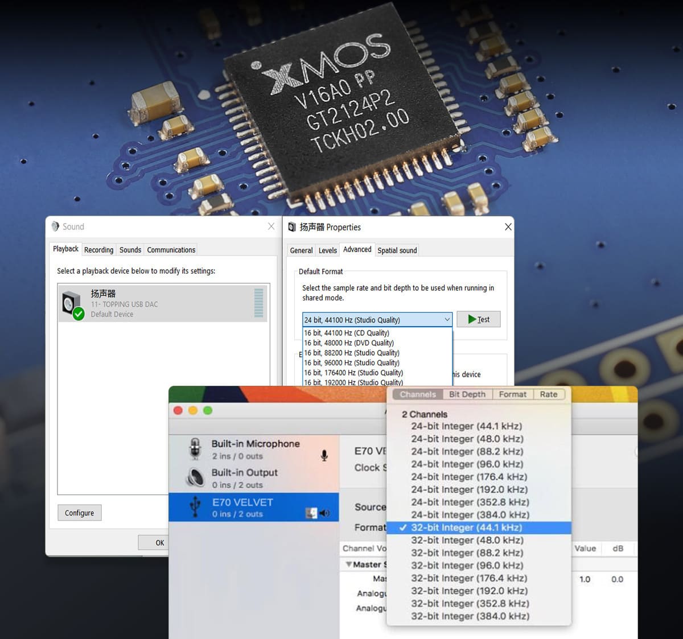This screenshot has width=683, height=639.
Task: Click the Format segment header
Action: (513, 394)
